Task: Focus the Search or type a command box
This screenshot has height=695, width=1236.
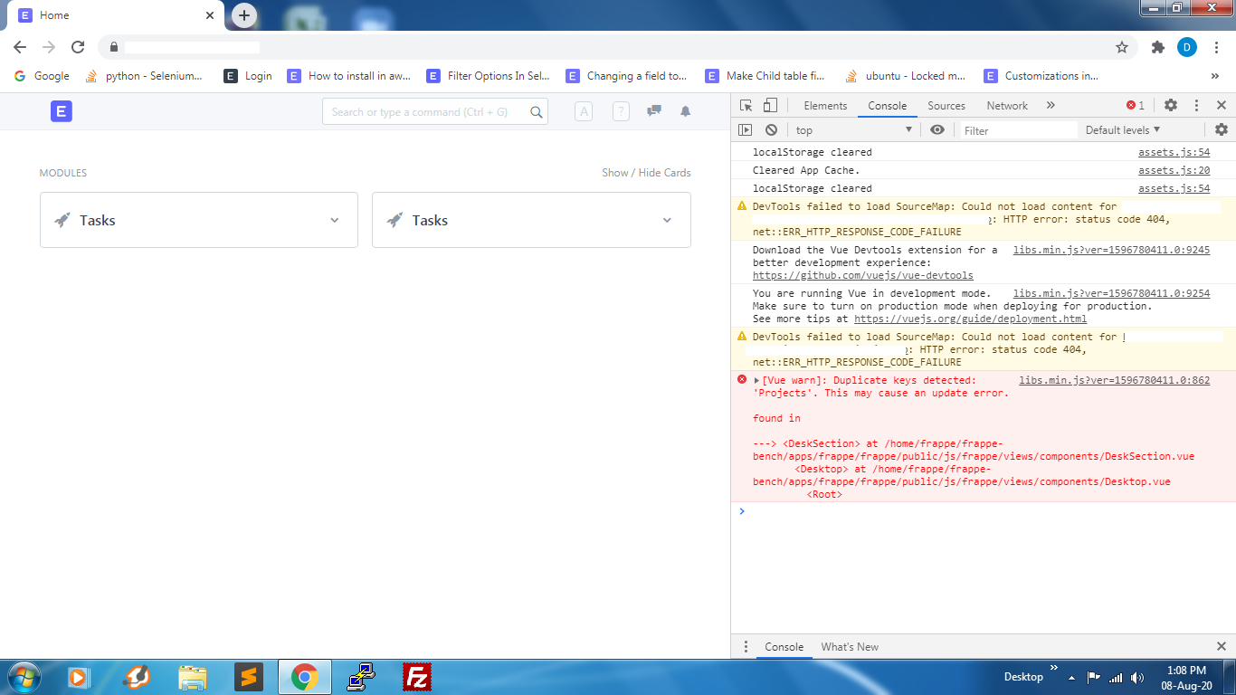Action: pyautogui.click(x=434, y=112)
